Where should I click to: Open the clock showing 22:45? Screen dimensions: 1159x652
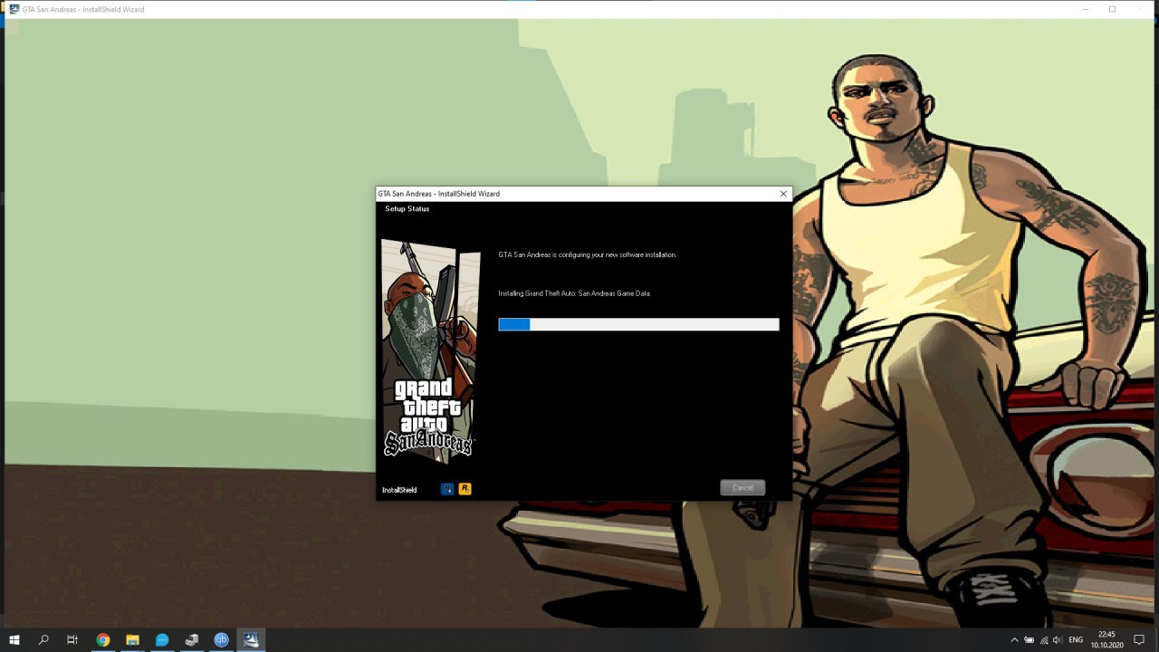[1106, 639]
